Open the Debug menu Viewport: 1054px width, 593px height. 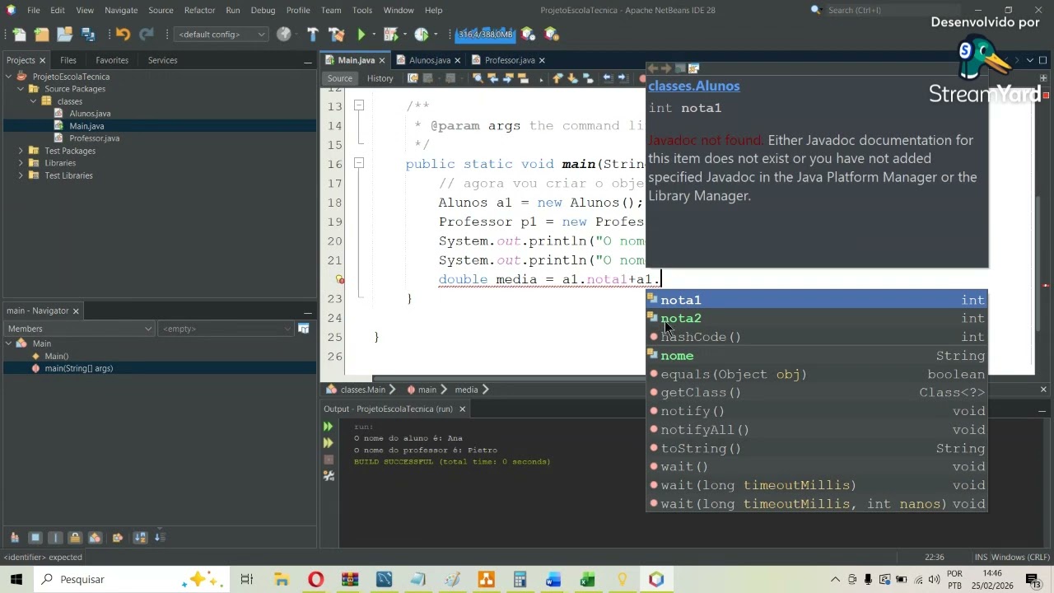click(263, 10)
